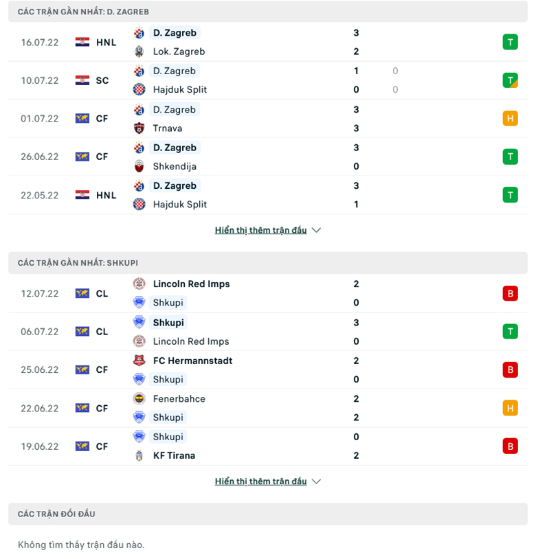Click the Trnava club crest icon
The height and width of the screenshot is (559, 536).
coord(139,128)
